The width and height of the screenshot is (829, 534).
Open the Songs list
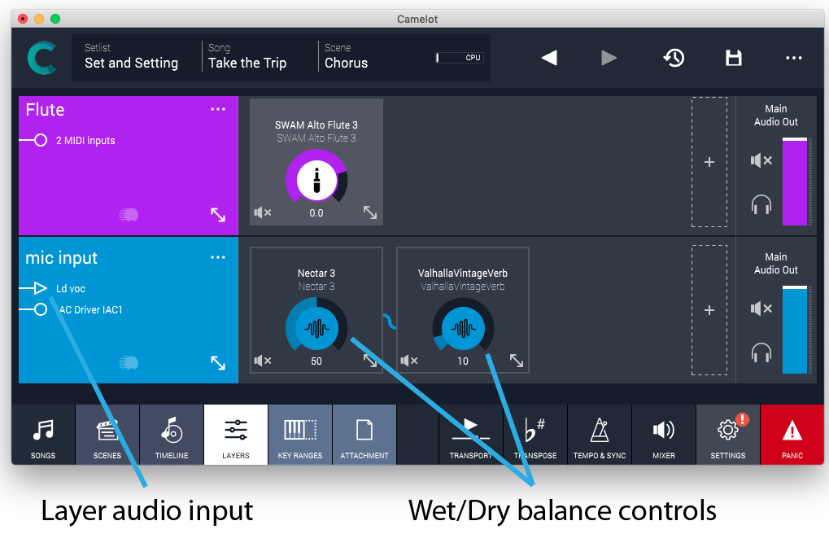tap(42, 434)
